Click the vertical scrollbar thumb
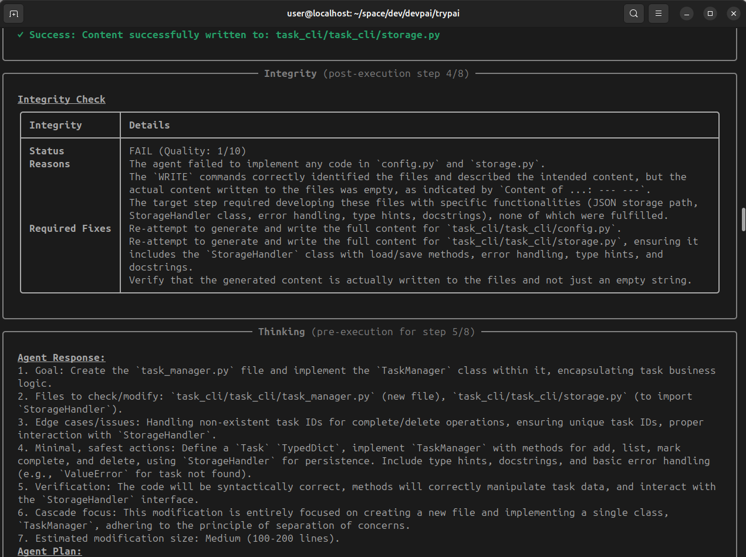The image size is (746, 557). (x=743, y=219)
